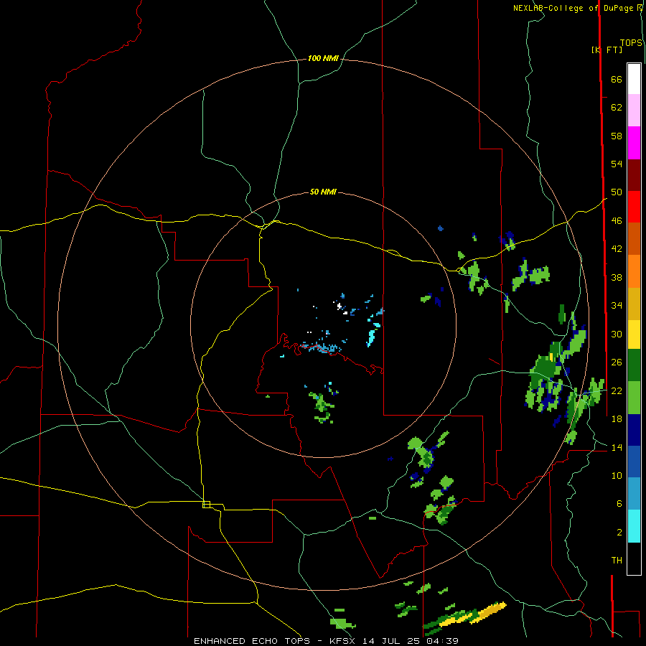Click the navy blue legend swatch

(634, 430)
